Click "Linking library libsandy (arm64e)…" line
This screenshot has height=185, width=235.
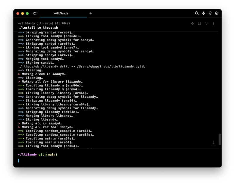point(54,104)
